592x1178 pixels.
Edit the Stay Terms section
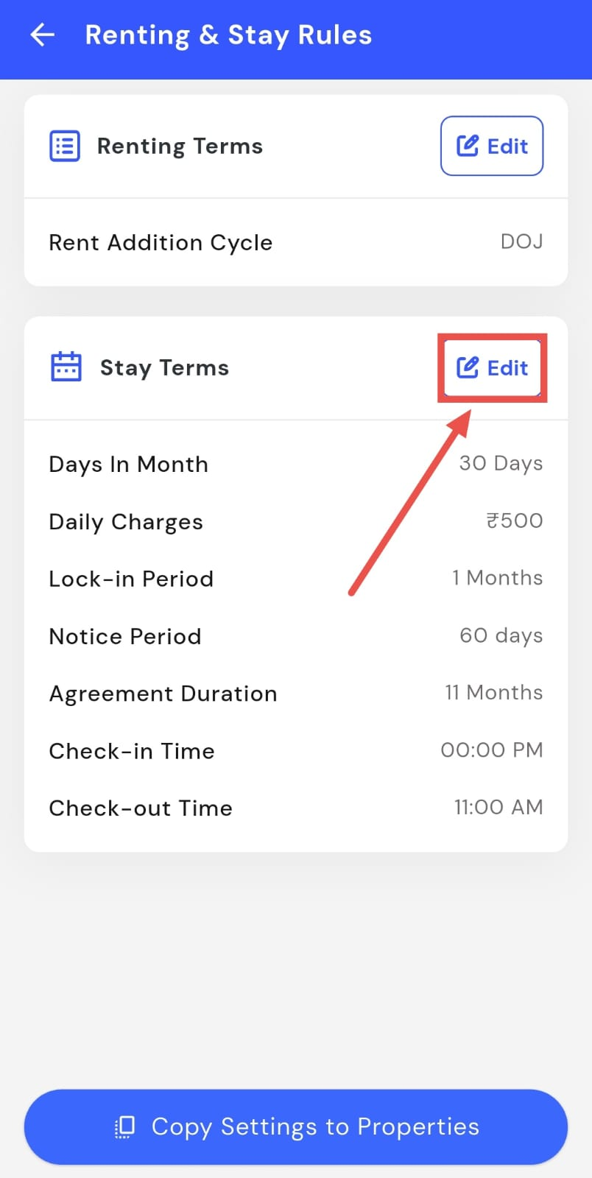[x=492, y=367]
